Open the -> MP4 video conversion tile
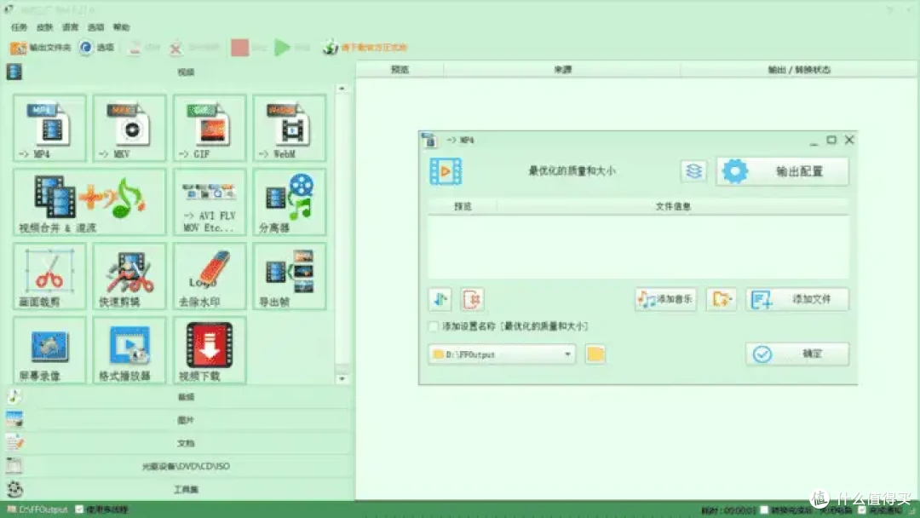Image resolution: width=920 pixels, height=518 pixels. click(x=50, y=128)
